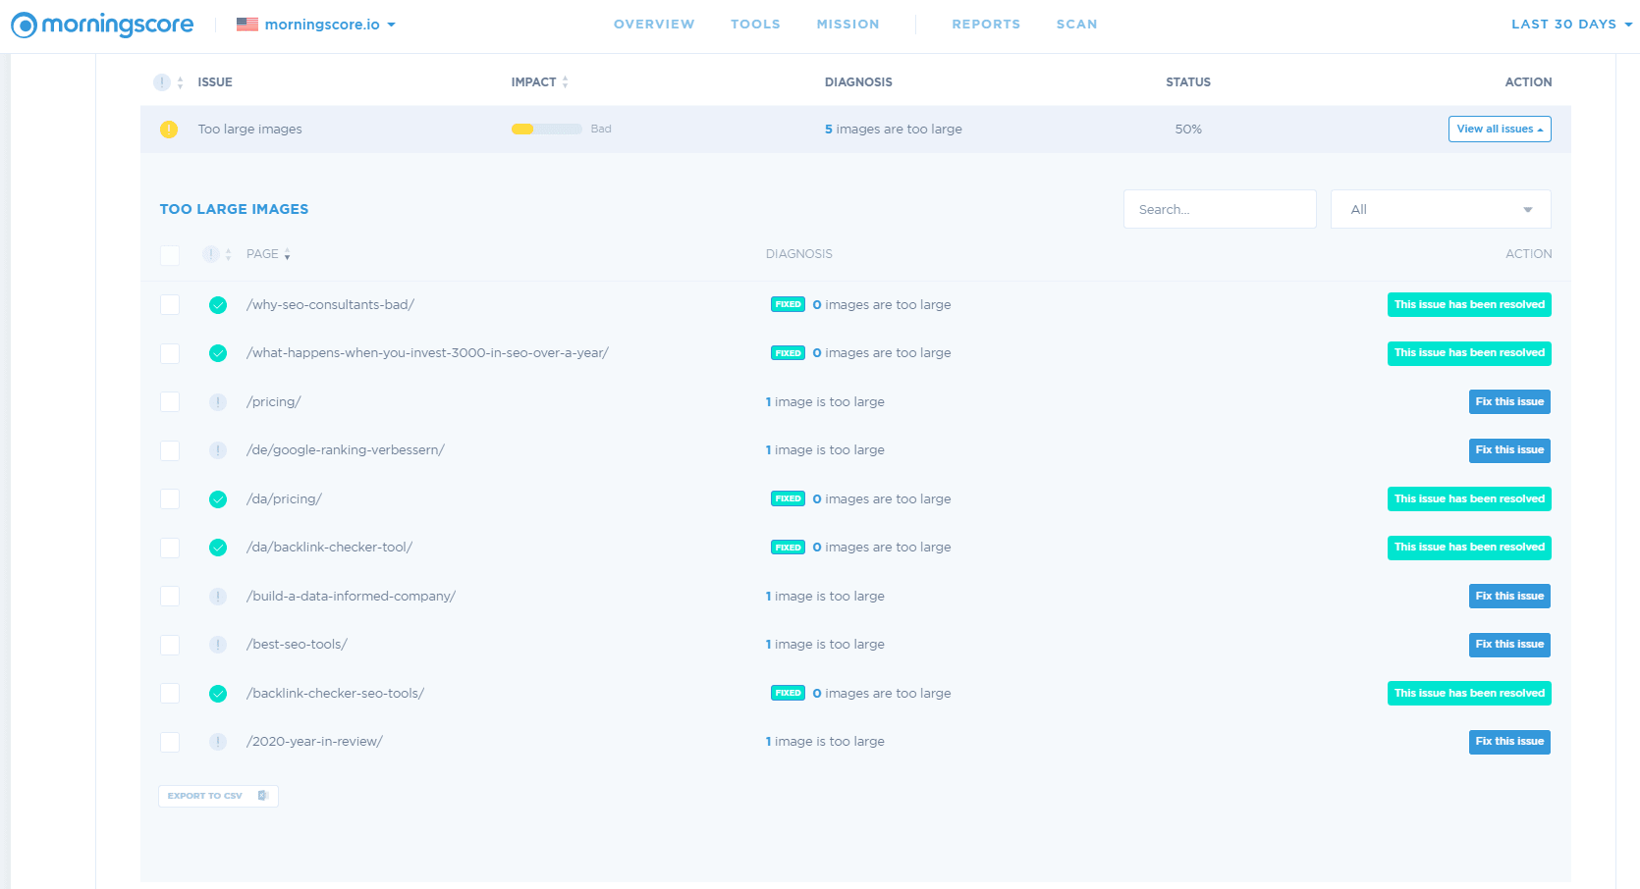The height and width of the screenshot is (889, 1640).
Task: Tick checkbox for /build-a-data-informed-company/
Action: point(170,597)
